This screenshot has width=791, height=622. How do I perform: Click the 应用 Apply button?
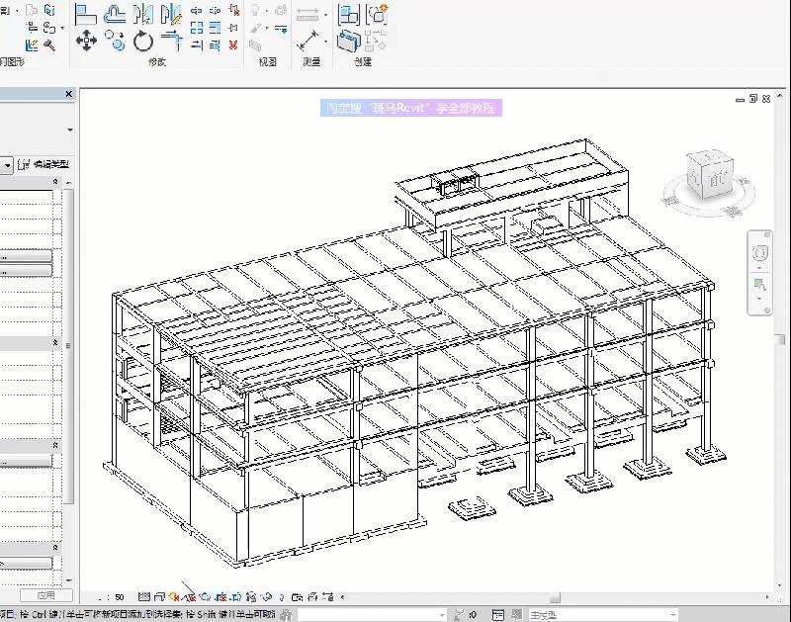pos(45,596)
